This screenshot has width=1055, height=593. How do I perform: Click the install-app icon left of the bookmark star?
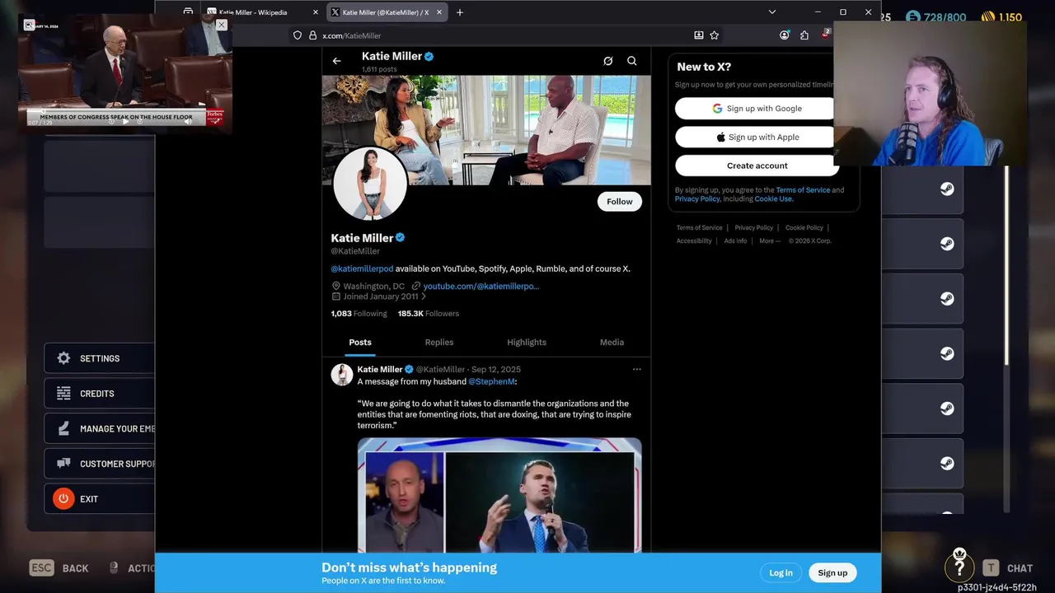pos(699,35)
